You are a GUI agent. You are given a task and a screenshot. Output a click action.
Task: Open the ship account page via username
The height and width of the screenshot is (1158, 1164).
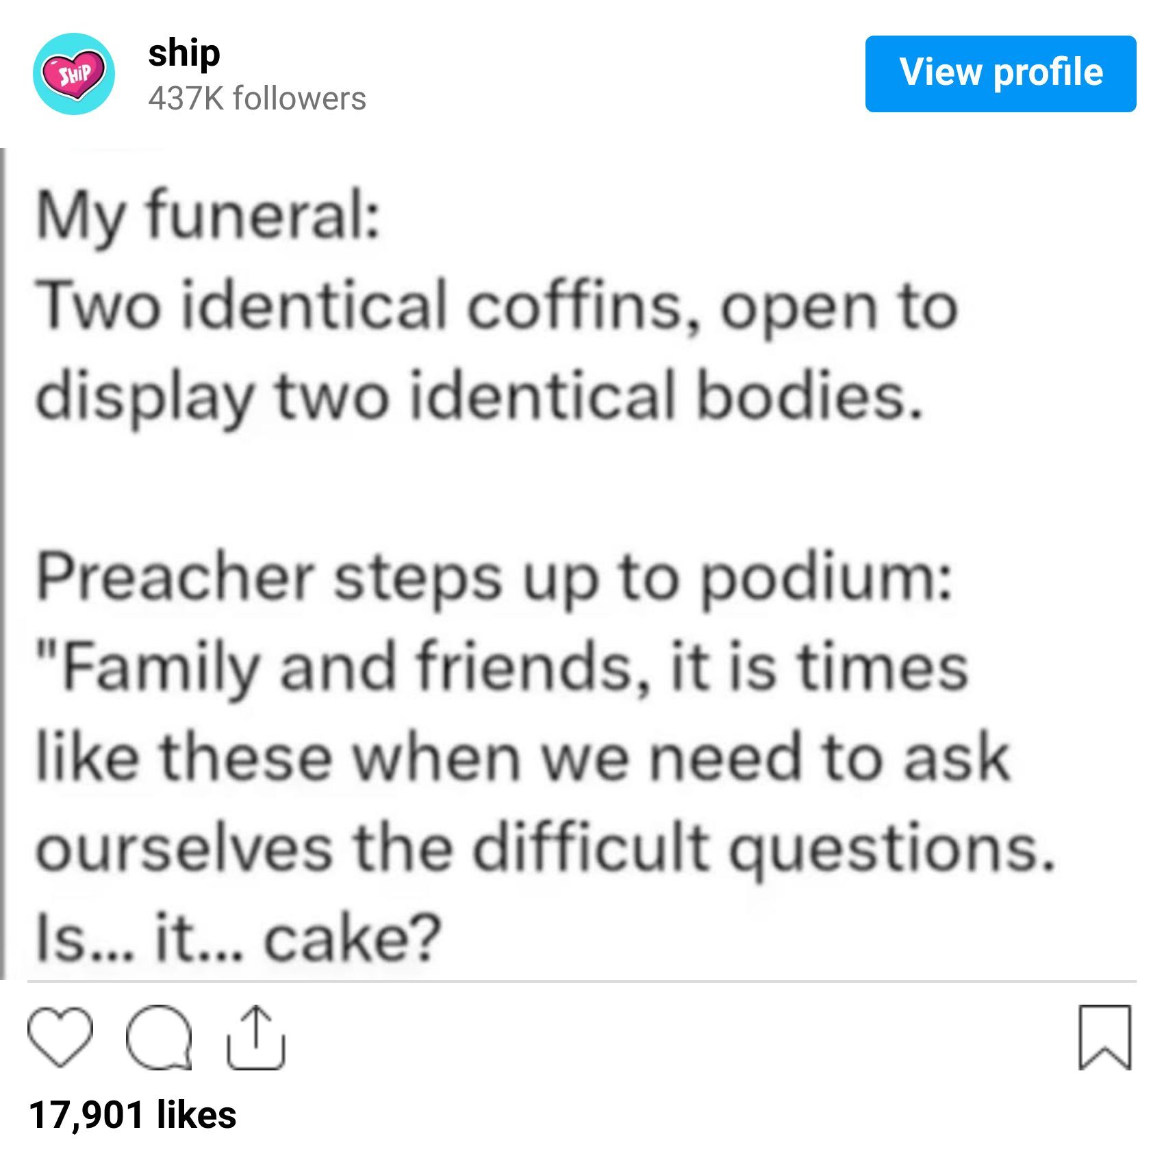pos(184,55)
